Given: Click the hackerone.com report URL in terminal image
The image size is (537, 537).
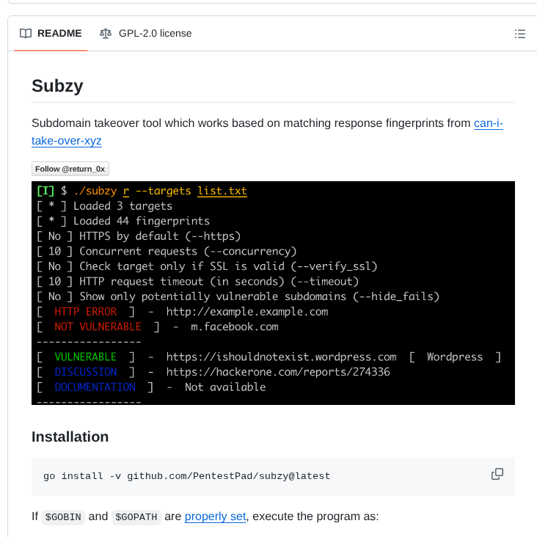Looking at the screenshot, I should [277, 372].
